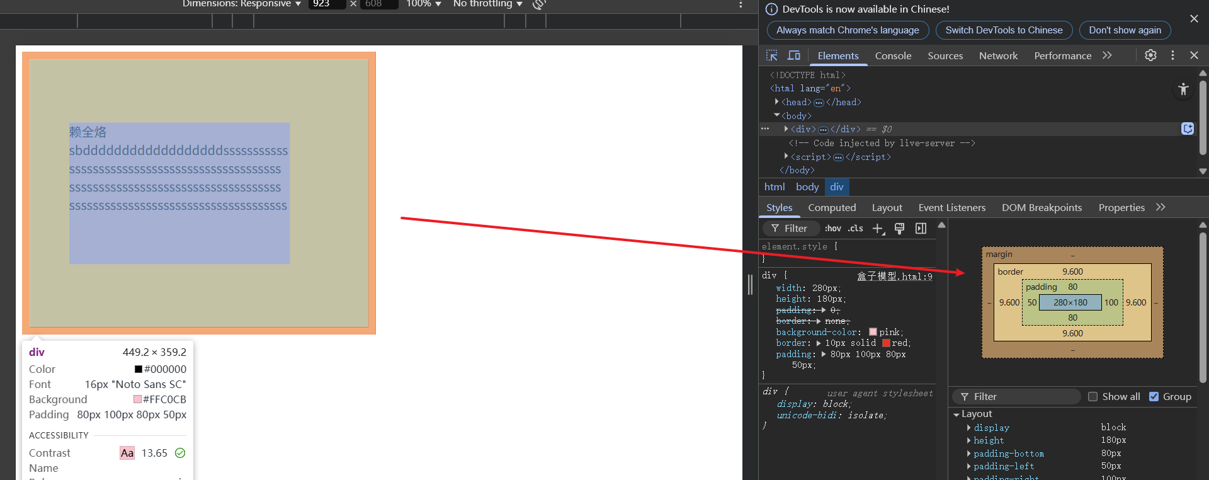
Task: Open the rendering emulations paintbrush icon
Action: pyautogui.click(x=899, y=229)
